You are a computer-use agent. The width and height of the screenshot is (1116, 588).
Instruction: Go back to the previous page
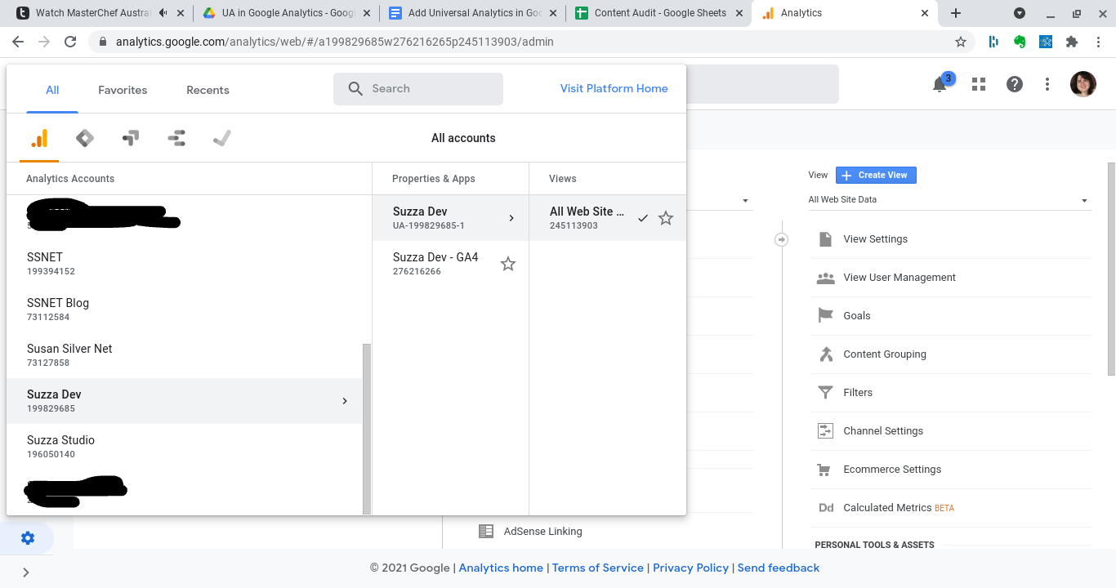(18, 42)
